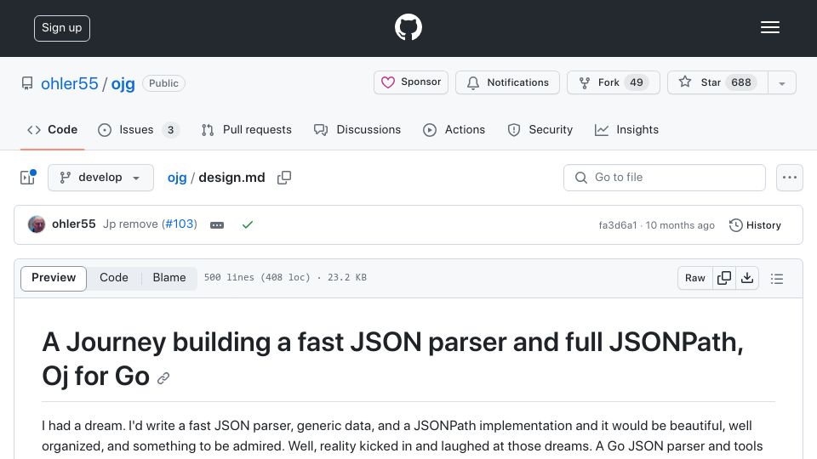This screenshot has height=459, width=817.
Task: Open commit fa3d6a1
Action: click(x=618, y=225)
